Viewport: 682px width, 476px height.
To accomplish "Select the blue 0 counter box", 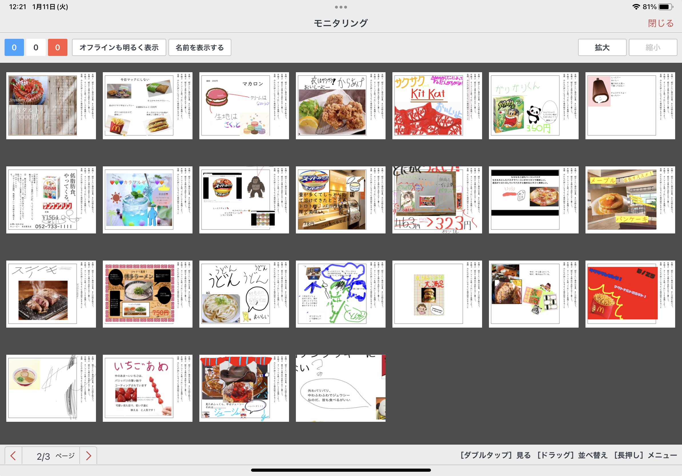I will (x=14, y=47).
